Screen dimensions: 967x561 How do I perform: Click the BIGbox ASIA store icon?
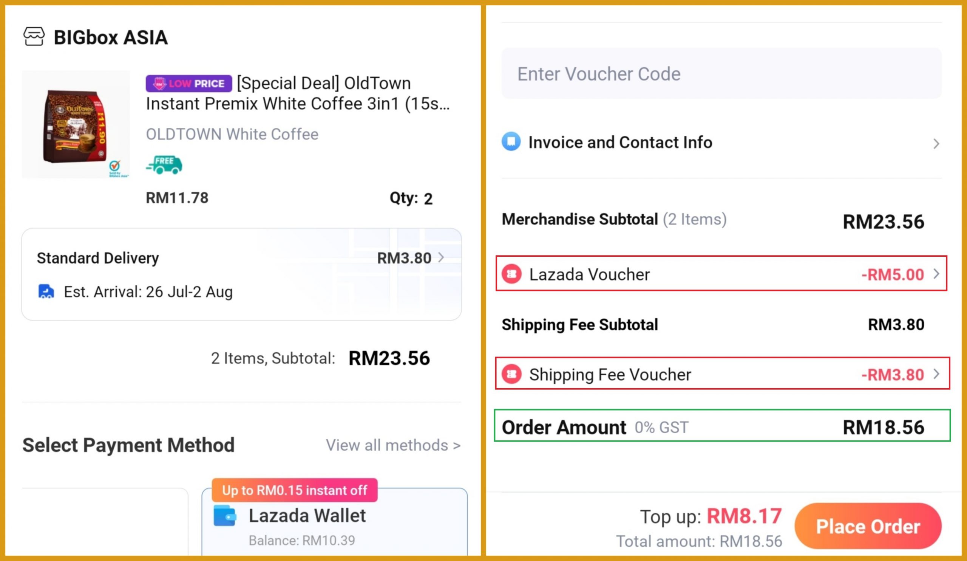(x=34, y=37)
